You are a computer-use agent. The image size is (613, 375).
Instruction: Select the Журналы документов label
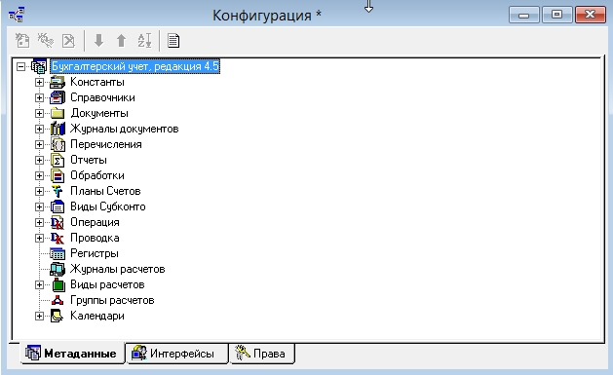125,129
